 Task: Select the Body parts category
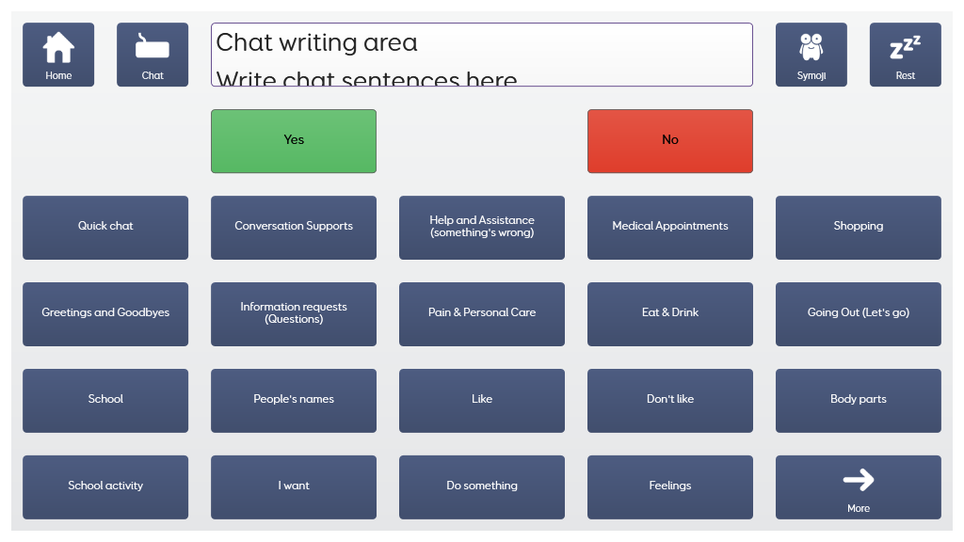859,401
